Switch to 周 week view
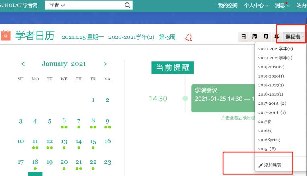 coord(254,37)
